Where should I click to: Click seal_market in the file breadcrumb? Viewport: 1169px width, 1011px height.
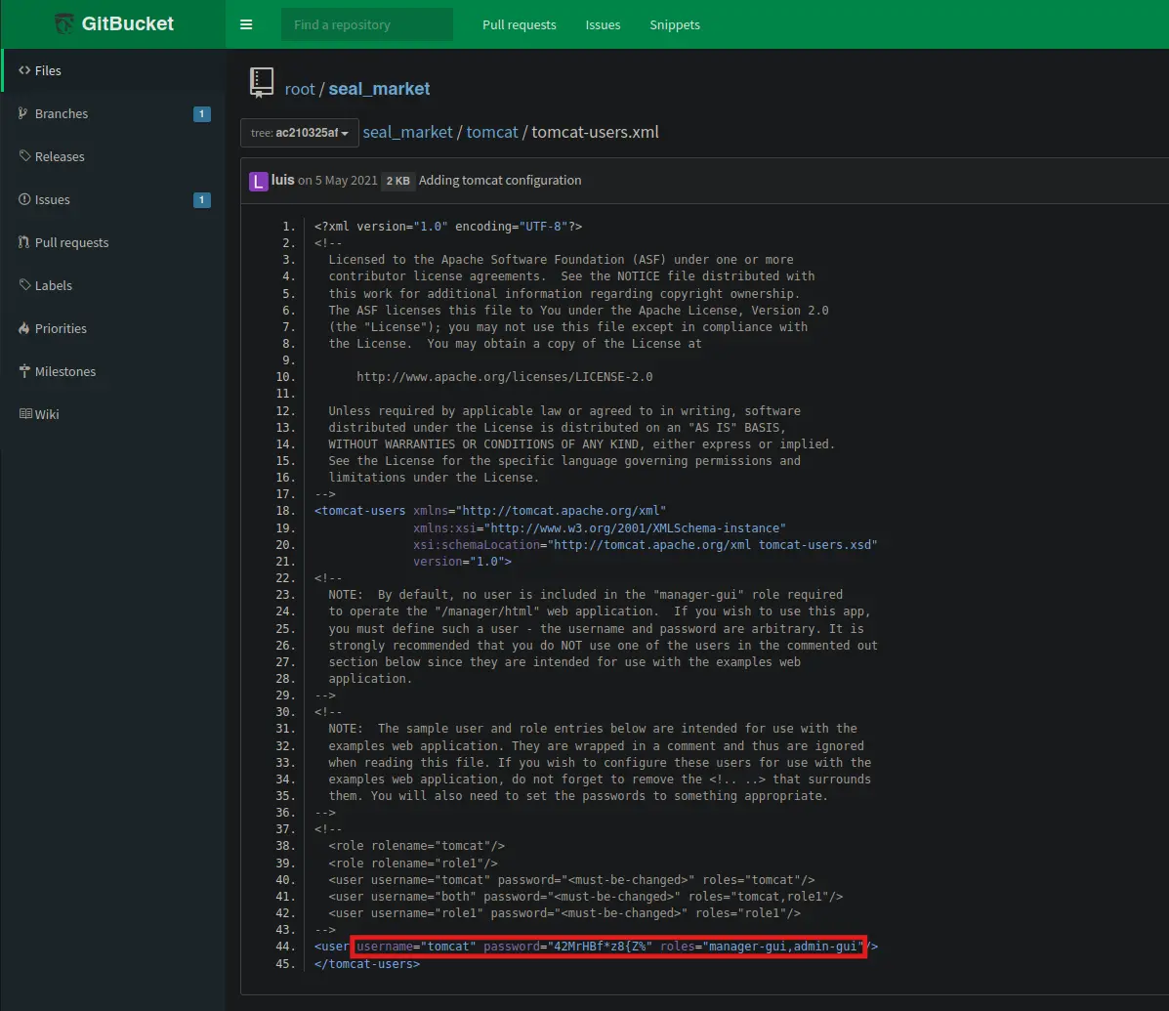[407, 132]
